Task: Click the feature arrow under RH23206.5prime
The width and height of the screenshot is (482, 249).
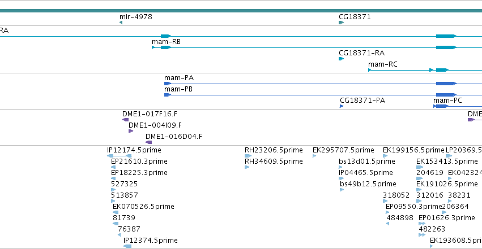Action: (x=248, y=156)
